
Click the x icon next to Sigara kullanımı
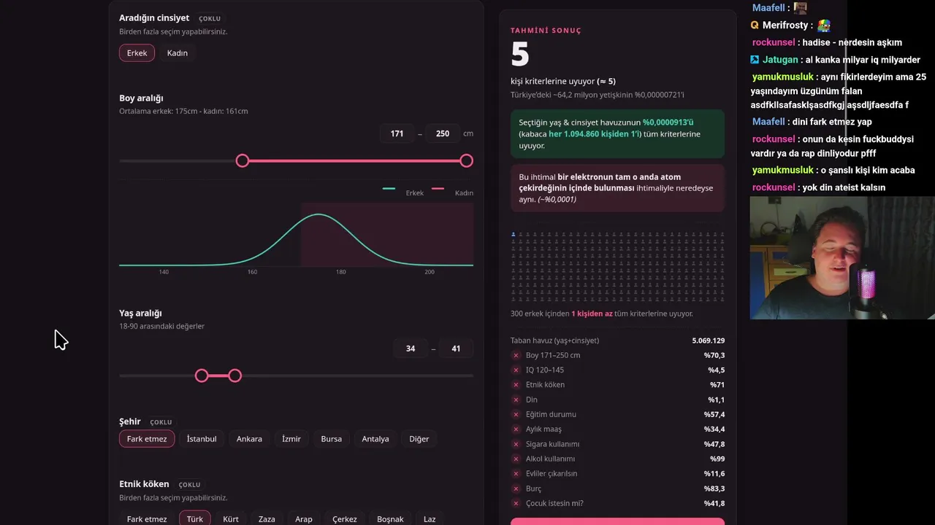click(516, 444)
